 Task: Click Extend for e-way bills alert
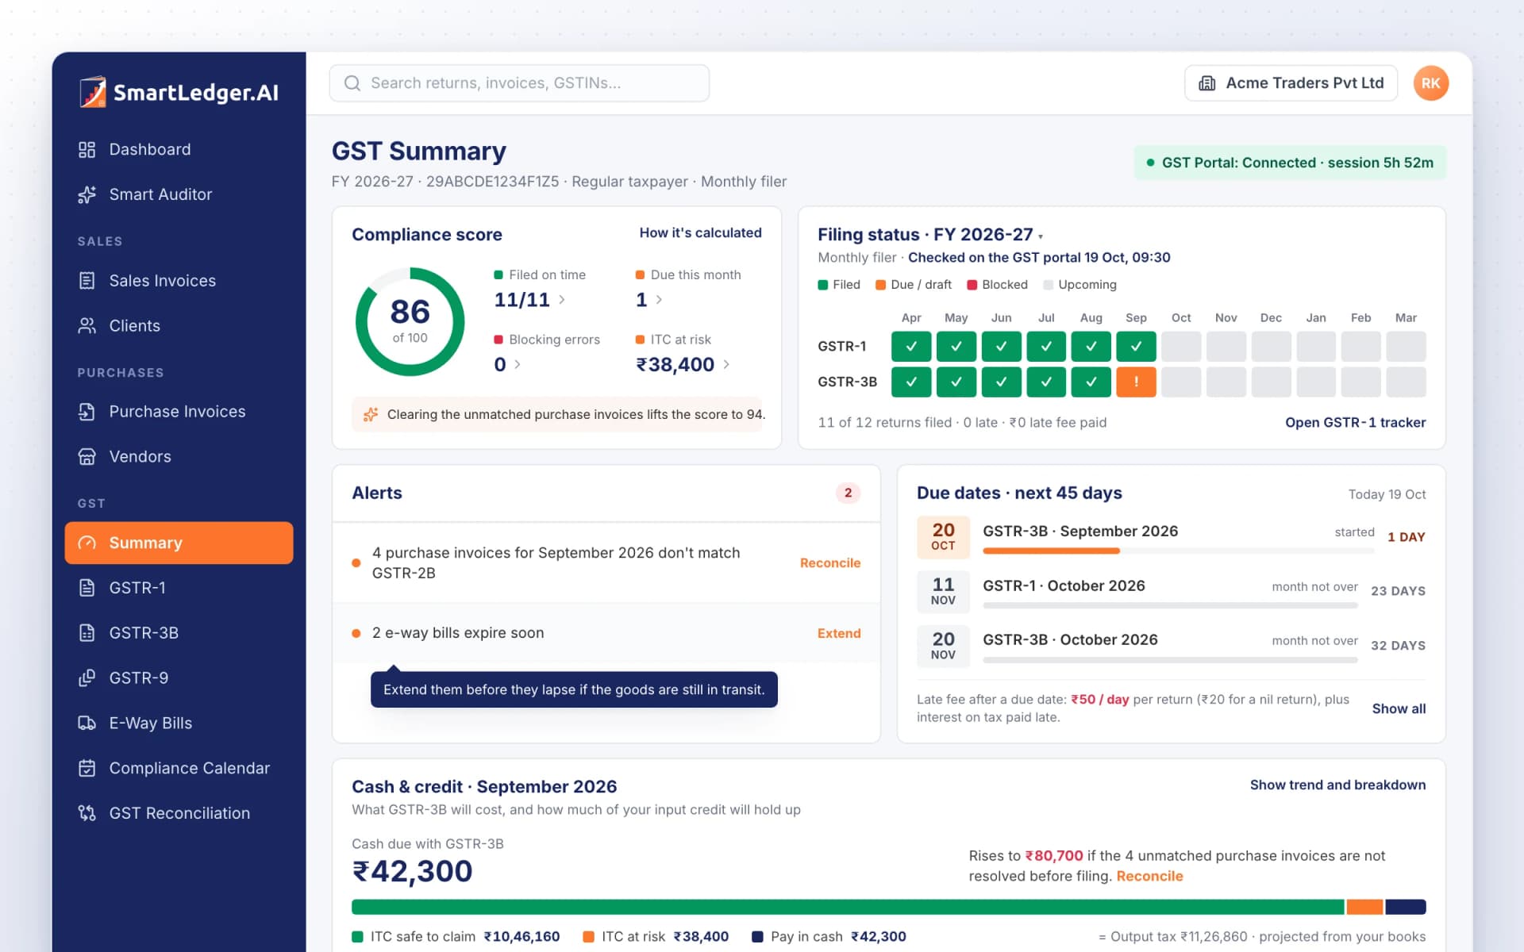point(838,634)
